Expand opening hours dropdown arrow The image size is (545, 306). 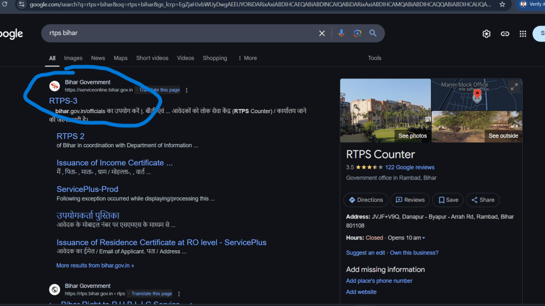423,238
